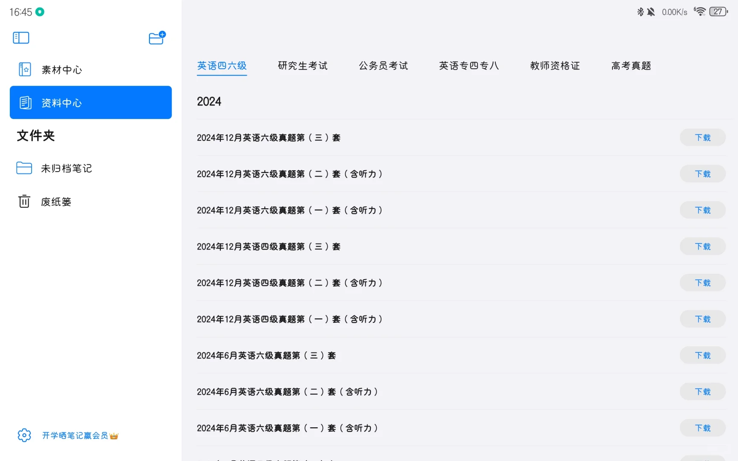Create a new folder
This screenshot has height=461, width=738.
coord(156,38)
